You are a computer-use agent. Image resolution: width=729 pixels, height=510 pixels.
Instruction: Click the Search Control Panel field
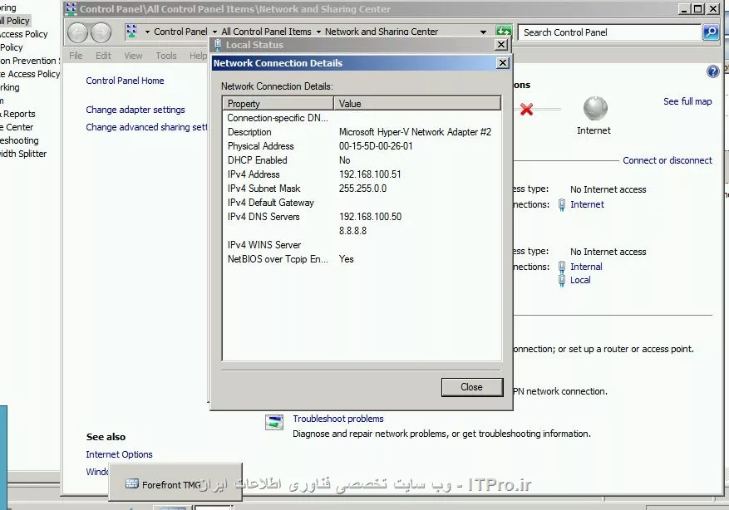609,32
